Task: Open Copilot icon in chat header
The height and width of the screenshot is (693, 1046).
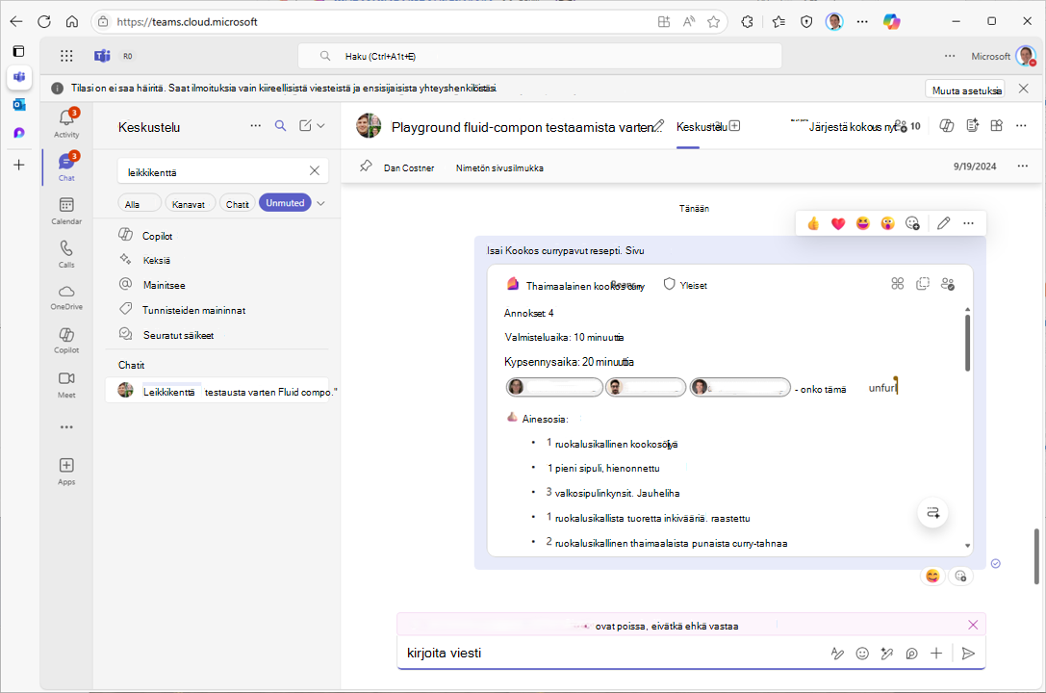Action: coord(947,125)
